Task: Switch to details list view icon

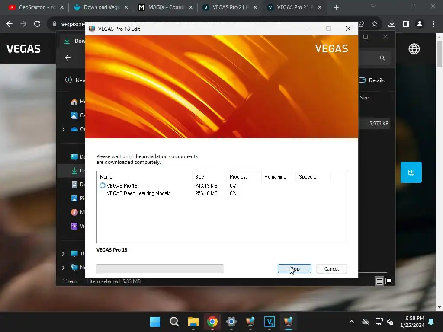Action: point(380,281)
